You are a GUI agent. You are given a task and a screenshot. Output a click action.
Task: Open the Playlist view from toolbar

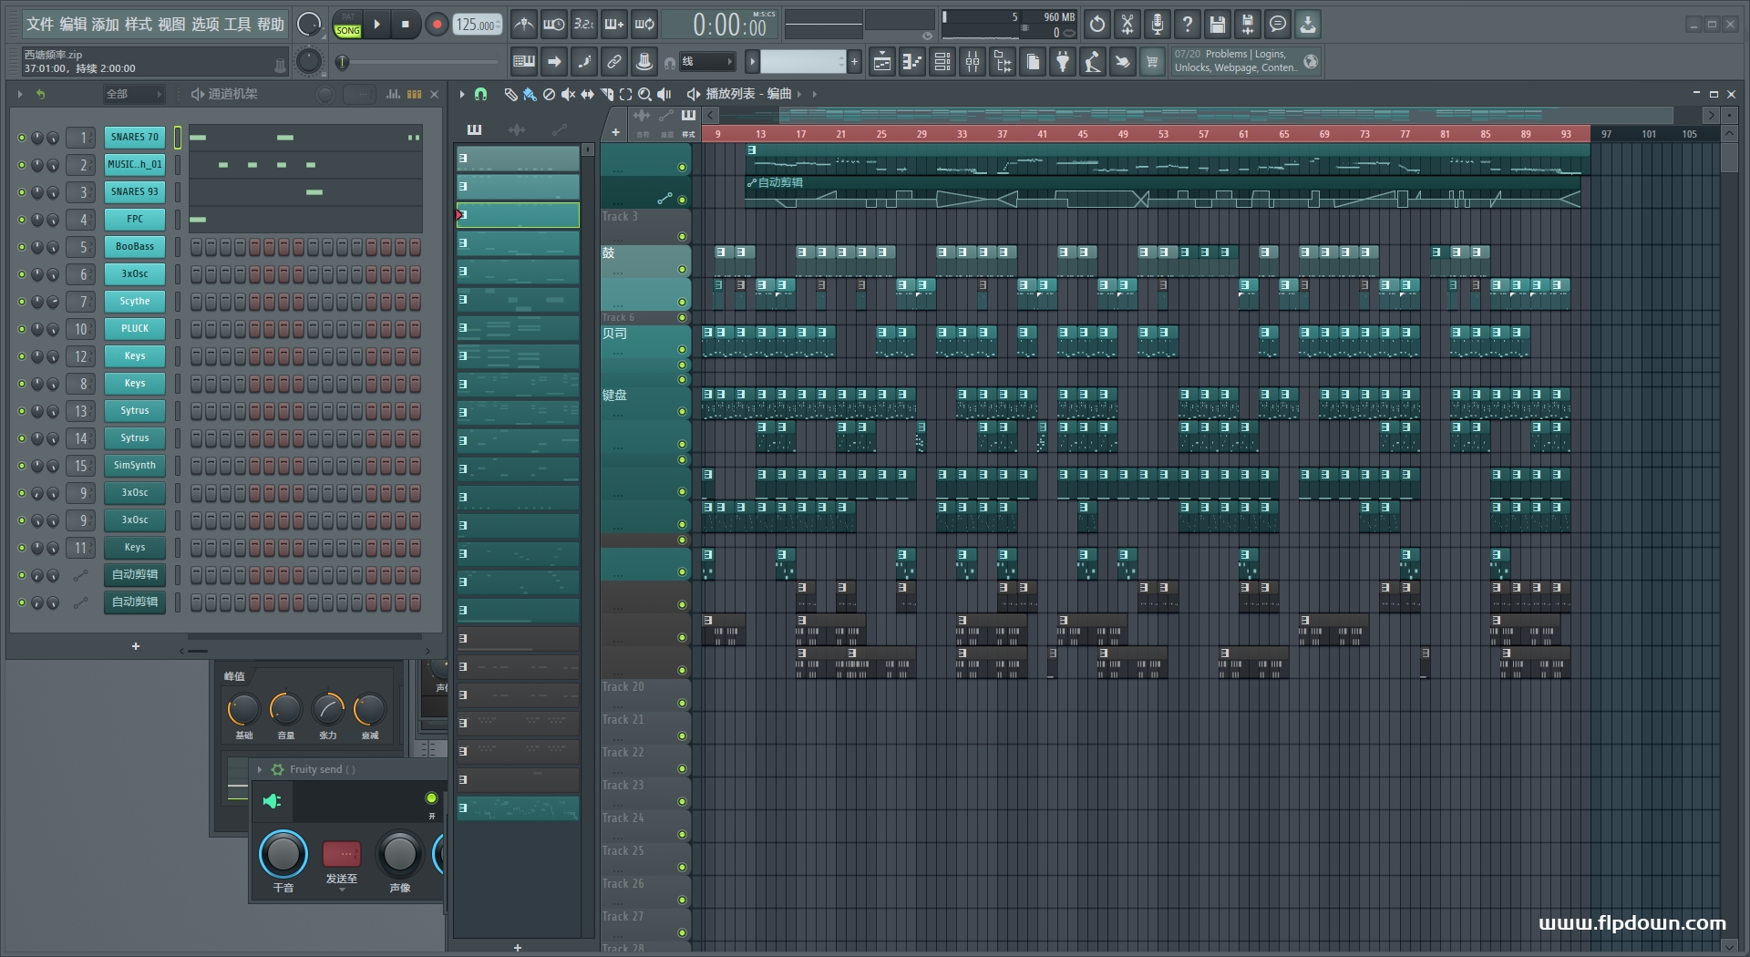pos(882,62)
